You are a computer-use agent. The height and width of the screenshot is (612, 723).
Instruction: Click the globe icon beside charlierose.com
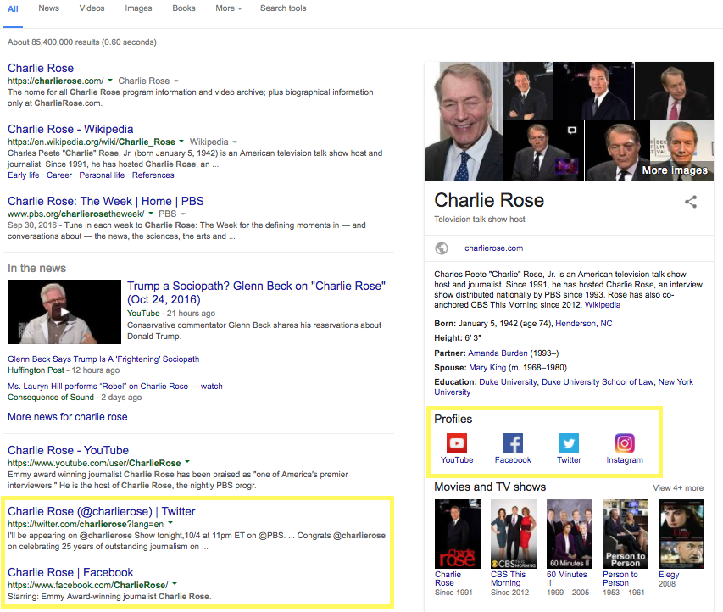click(442, 249)
